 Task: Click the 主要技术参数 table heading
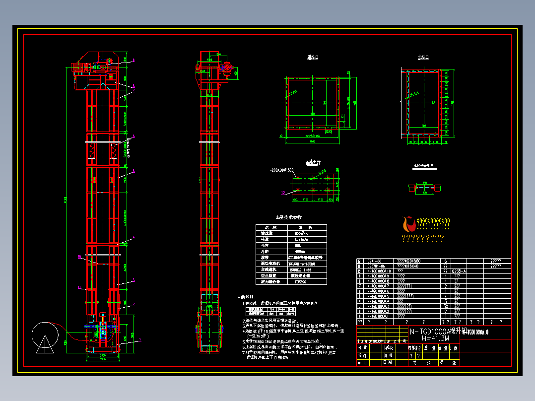pyautogui.click(x=289, y=217)
